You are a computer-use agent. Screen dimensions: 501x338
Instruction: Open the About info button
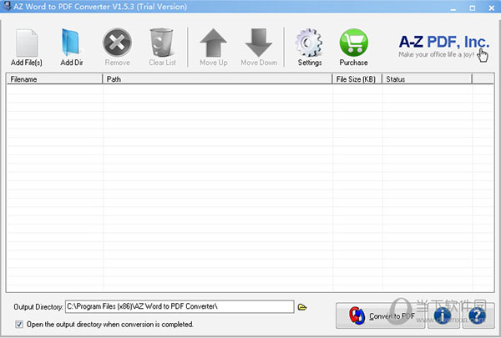click(443, 315)
